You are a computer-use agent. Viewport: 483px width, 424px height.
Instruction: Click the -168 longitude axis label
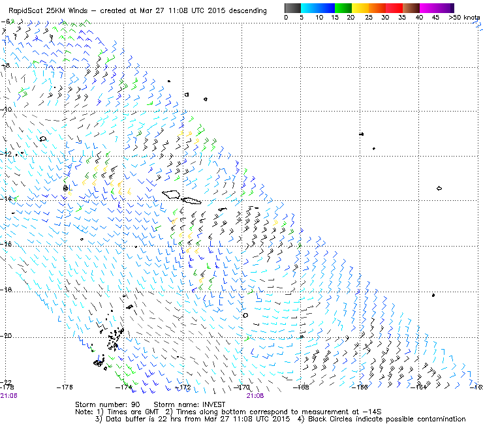pos(301,387)
